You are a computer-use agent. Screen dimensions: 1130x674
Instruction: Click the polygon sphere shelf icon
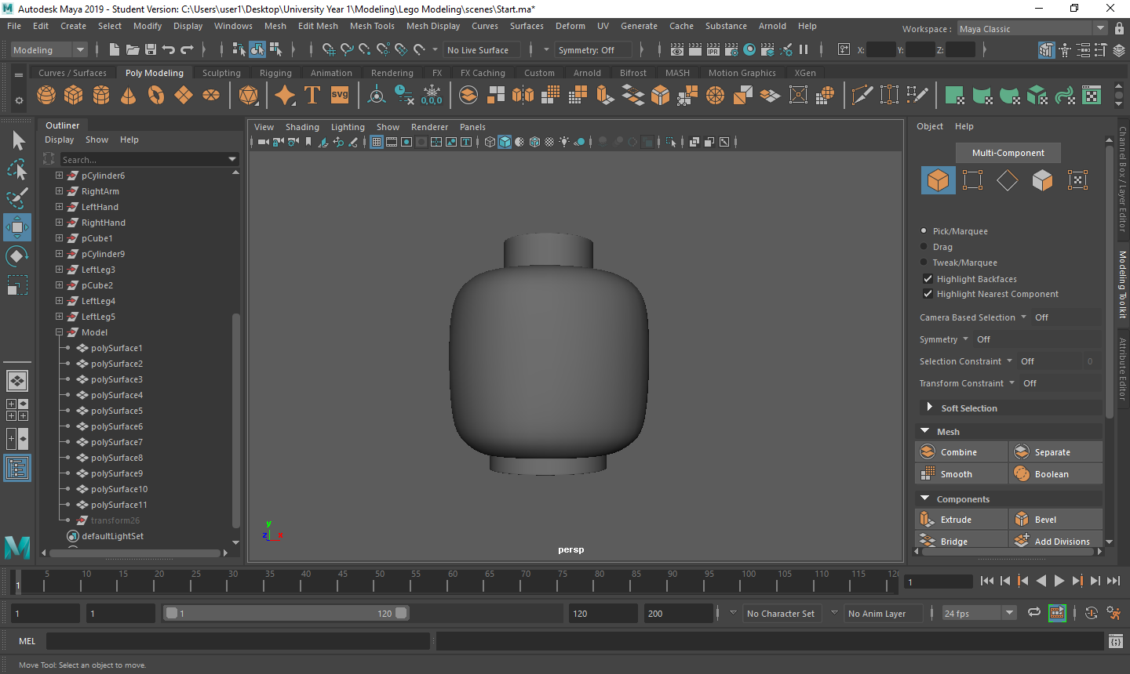(x=46, y=95)
